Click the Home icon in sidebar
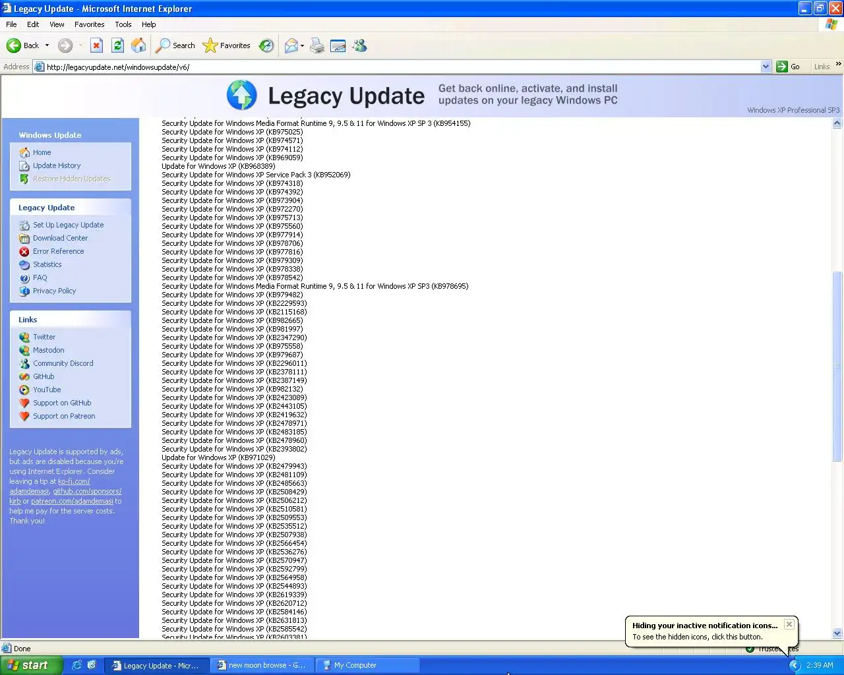Image resolution: width=844 pixels, height=675 pixels. (24, 152)
